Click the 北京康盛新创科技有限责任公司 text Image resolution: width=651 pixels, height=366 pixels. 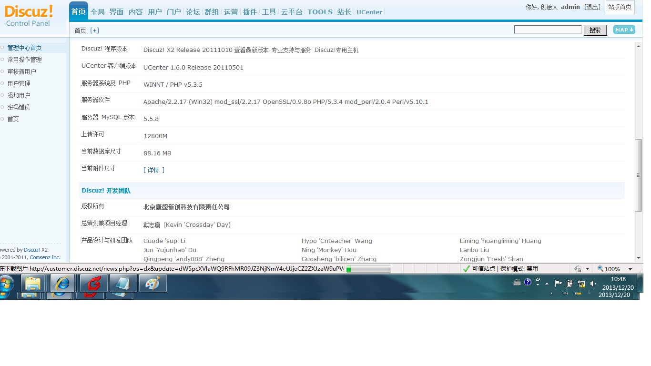186,207
